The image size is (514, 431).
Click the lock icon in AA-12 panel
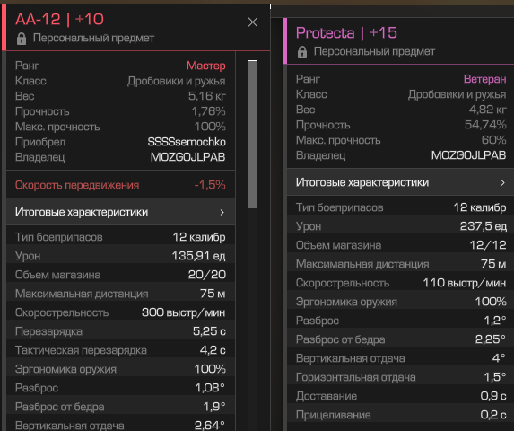22,39
